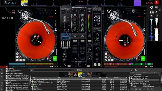Toggle the left effect ON/OFF round button

click(95, 64)
